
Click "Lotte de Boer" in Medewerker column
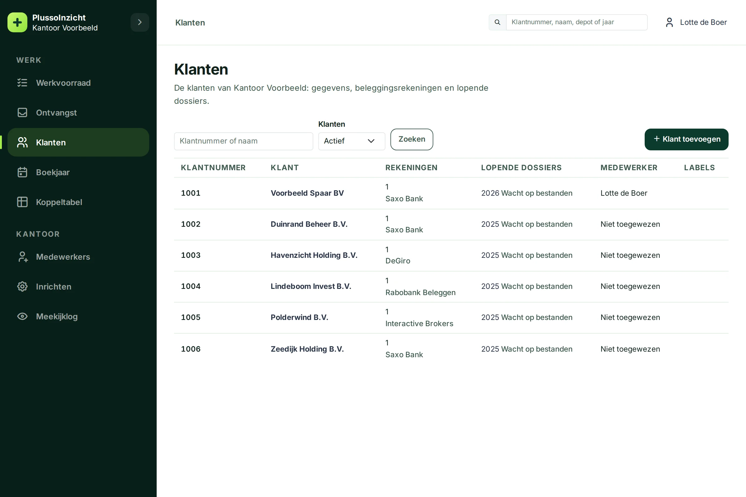point(624,193)
